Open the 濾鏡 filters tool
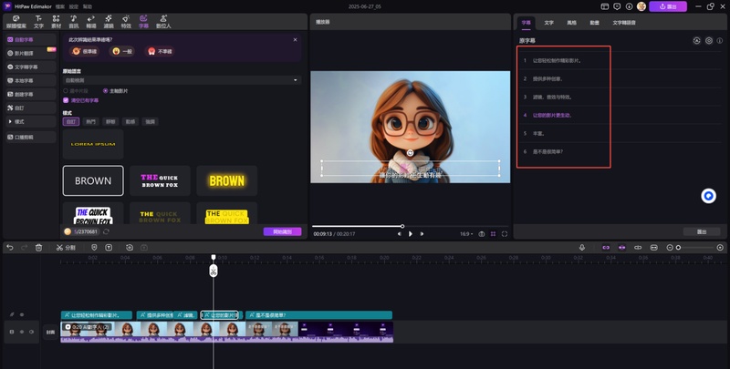The height and width of the screenshot is (369, 730). tap(109, 22)
